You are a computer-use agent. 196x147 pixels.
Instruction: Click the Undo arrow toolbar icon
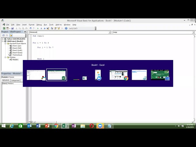pyautogui.click(x=30, y=28)
